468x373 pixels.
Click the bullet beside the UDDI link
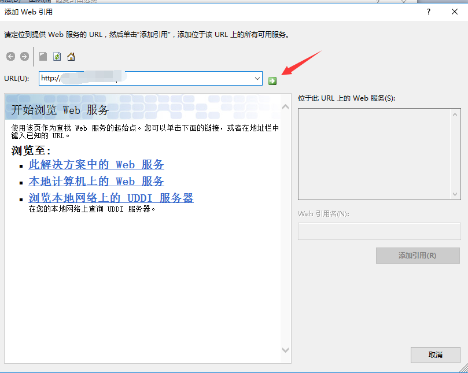click(21, 199)
